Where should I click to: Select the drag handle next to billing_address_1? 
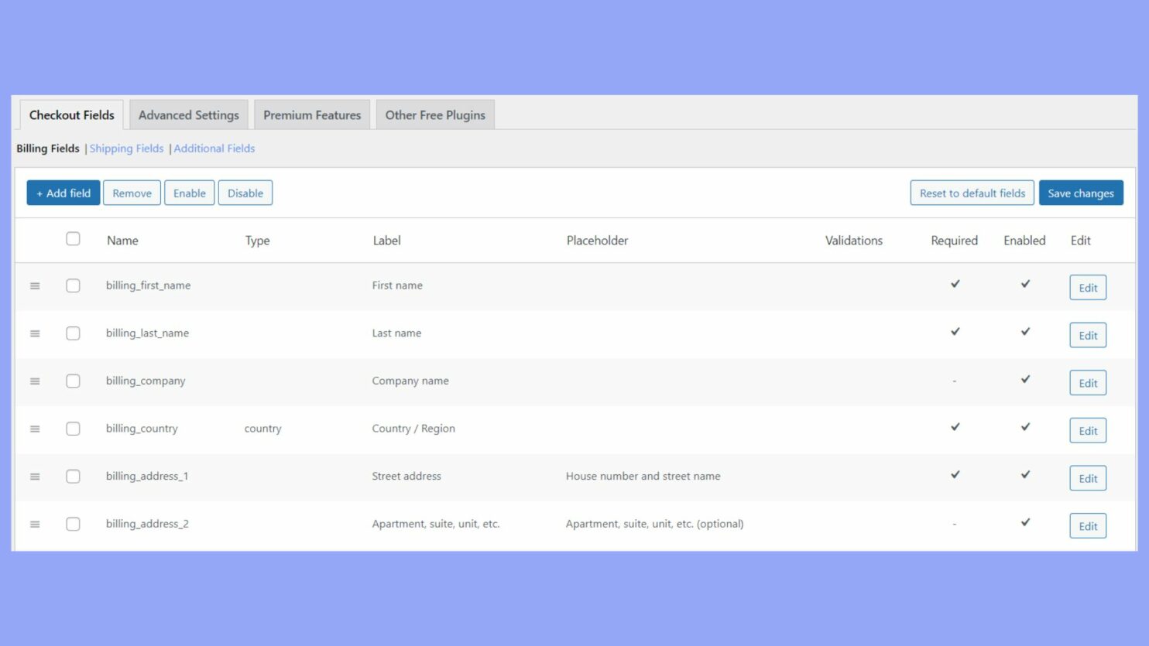tap(35, 477)
